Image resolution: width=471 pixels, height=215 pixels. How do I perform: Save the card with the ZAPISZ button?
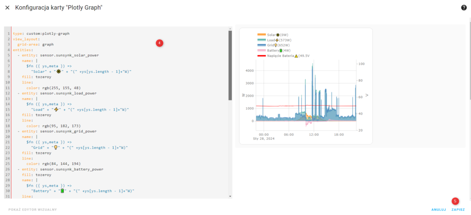coord(458,209)
